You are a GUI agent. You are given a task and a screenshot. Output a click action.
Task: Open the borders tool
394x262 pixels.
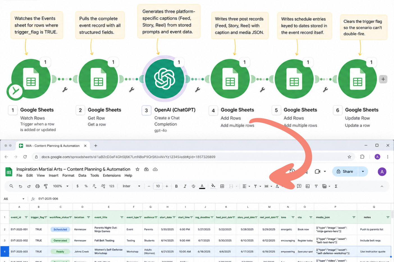(x=222, y=186)
